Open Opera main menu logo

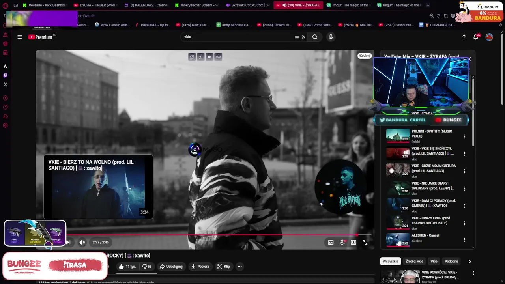coord(5,6)
